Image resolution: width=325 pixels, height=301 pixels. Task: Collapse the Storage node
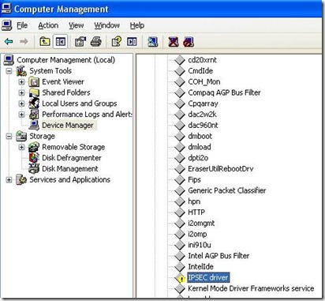tap(9, 136)
